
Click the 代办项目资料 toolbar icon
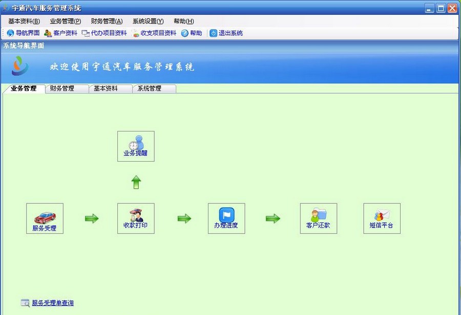point(104,33)
